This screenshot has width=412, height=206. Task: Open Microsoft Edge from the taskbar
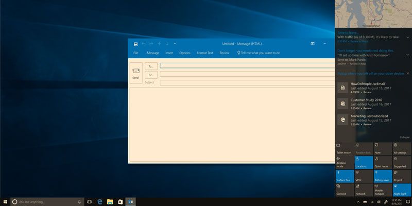tap(100, 201)
